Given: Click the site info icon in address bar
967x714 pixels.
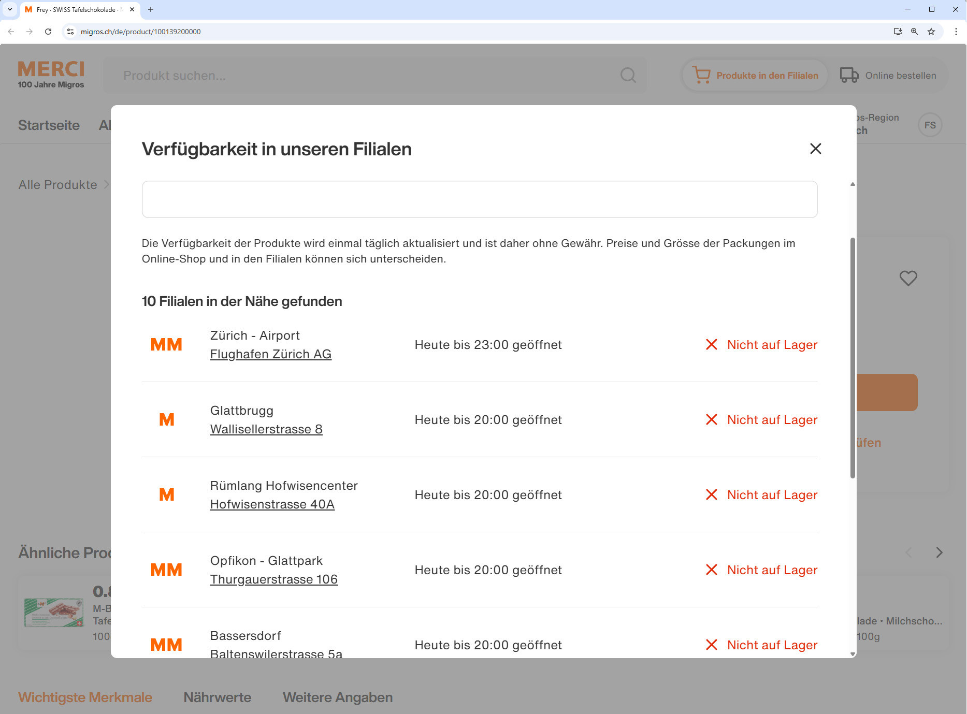Looking at the screenshot, I should pos(71,32).
